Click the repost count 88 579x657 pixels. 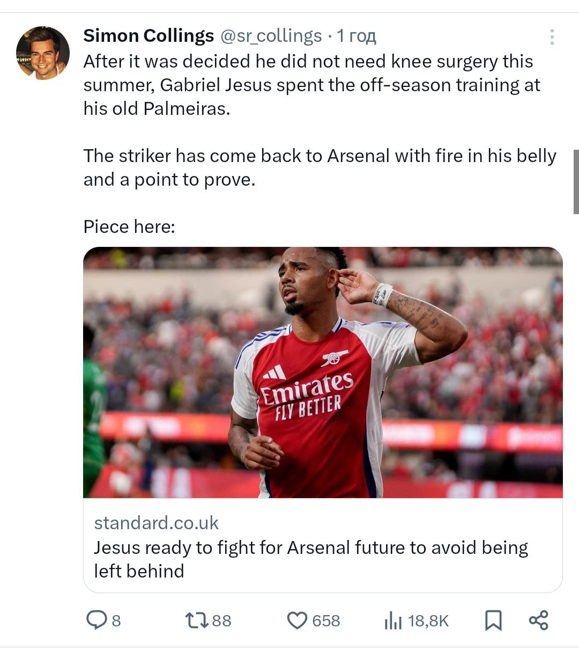coord(221,621)
